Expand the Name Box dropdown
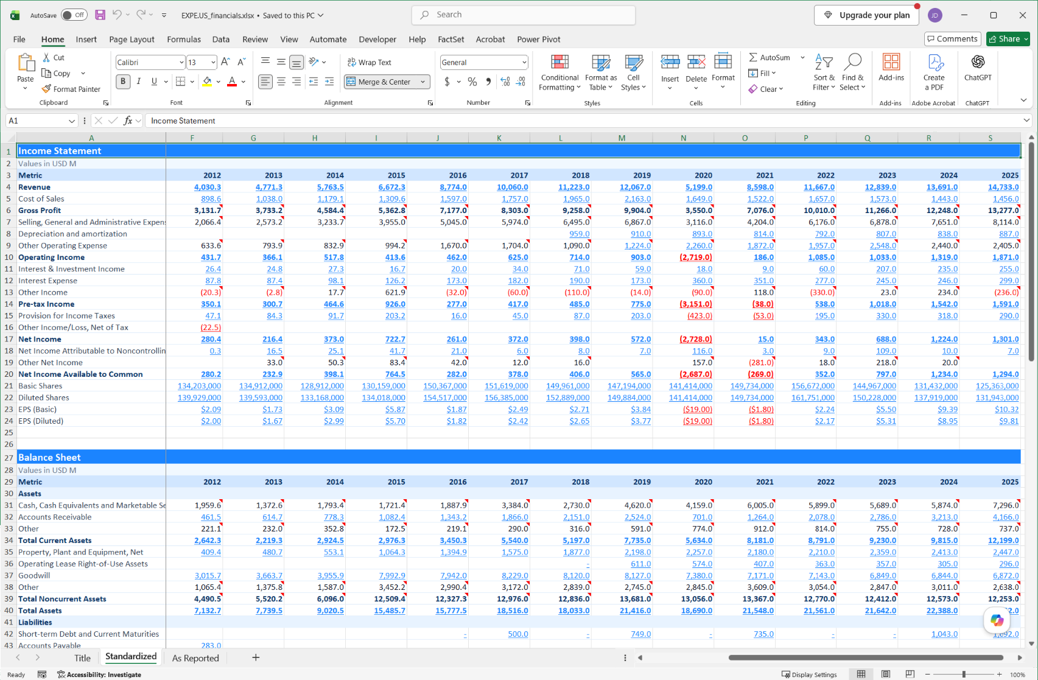Image resolution: width=1038 pixels, height=680 pixels. click(72, 121)
